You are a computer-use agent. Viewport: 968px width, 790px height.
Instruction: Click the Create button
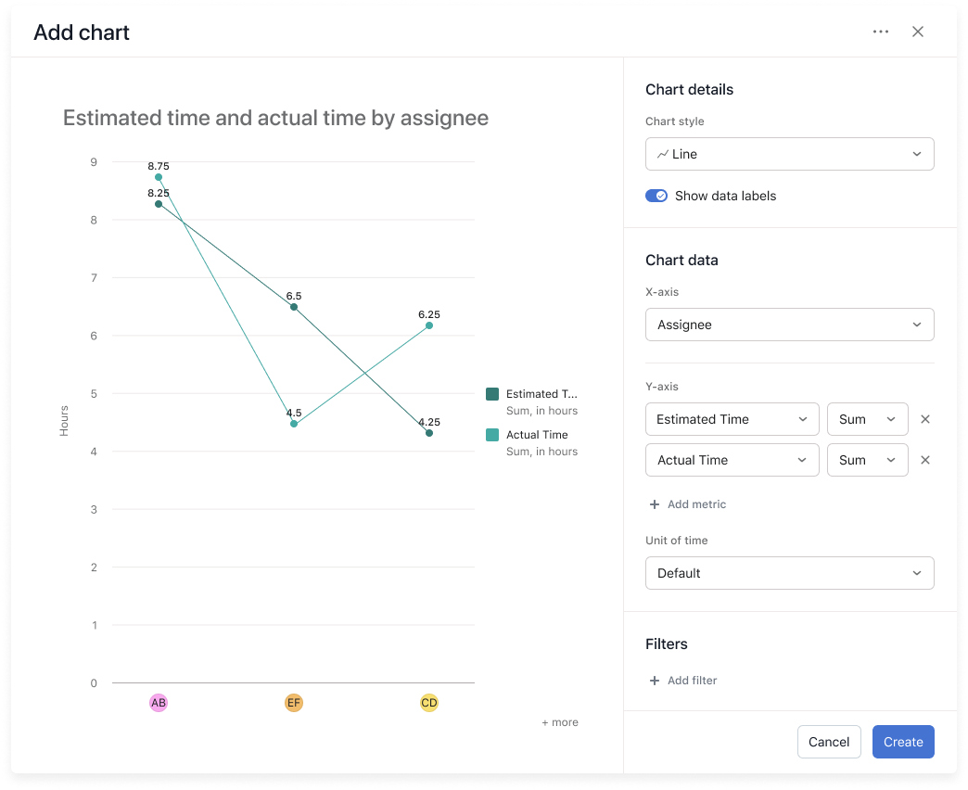[902, 742]
